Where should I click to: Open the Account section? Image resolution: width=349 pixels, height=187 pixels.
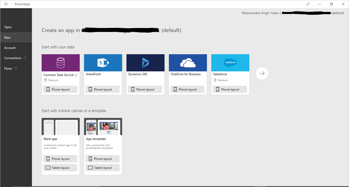(x=16, y=48)
